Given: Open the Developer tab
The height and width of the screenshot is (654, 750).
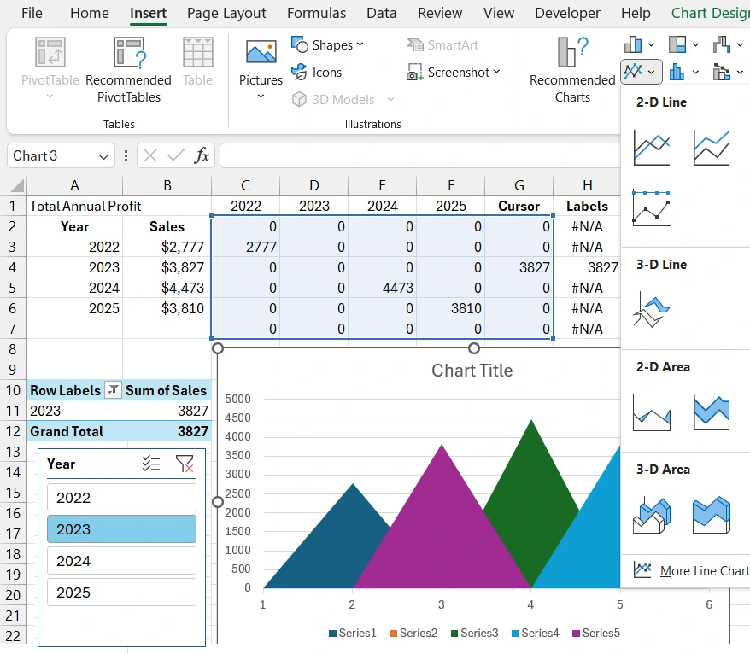Looking at the screenshot, I should coord(567,13).
